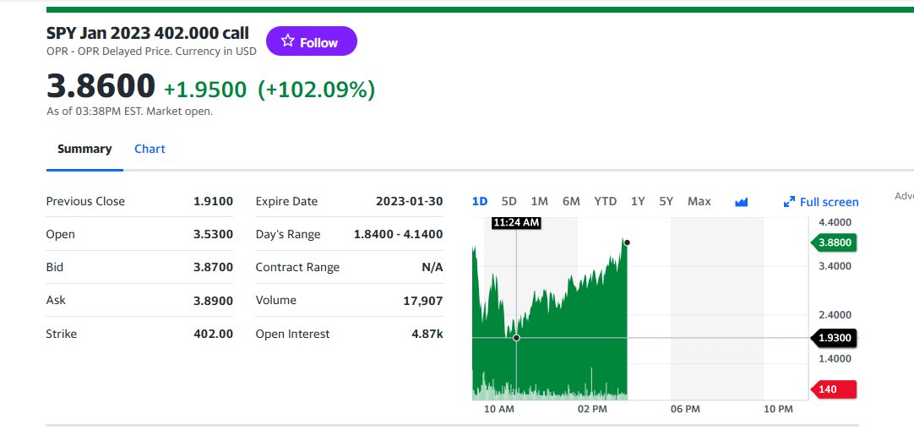Click the (+102.09%) percent change
Viewport: 914px width, 430px height.
pyautogui.click(x=317, y=90)
